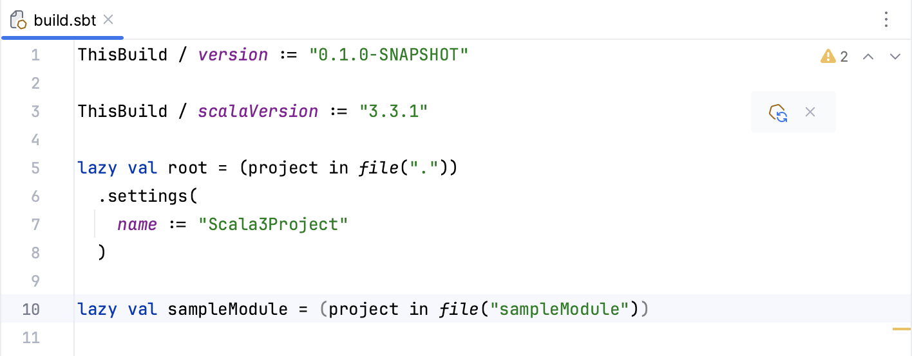Viewport: 912px width, 356px height.
Task: Click the yellow warning stripe on scrollbar
Action: 900,329
